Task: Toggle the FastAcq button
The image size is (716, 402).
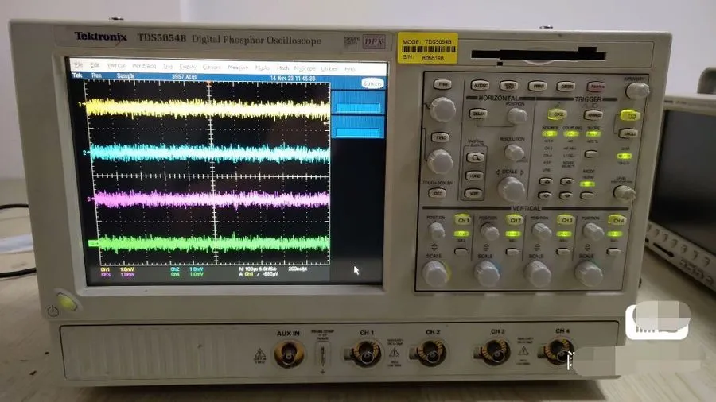Action: click(595, 86)
